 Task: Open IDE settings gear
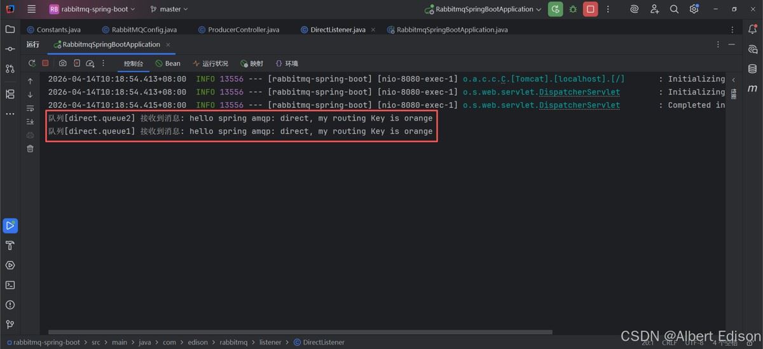point(694,10)
